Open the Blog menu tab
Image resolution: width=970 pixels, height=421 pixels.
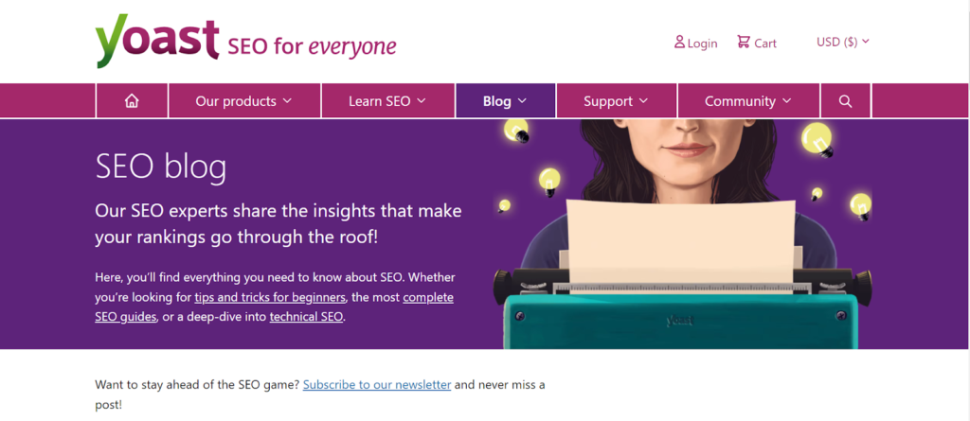[x=505, y=101]
